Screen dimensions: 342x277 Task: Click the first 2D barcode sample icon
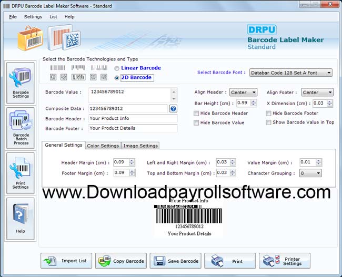click(53, 77)
